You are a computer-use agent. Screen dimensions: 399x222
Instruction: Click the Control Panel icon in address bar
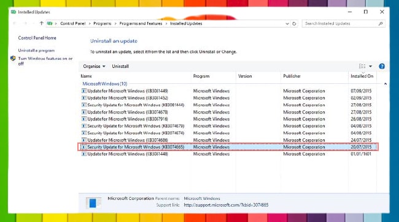click(x=50, y=23)
